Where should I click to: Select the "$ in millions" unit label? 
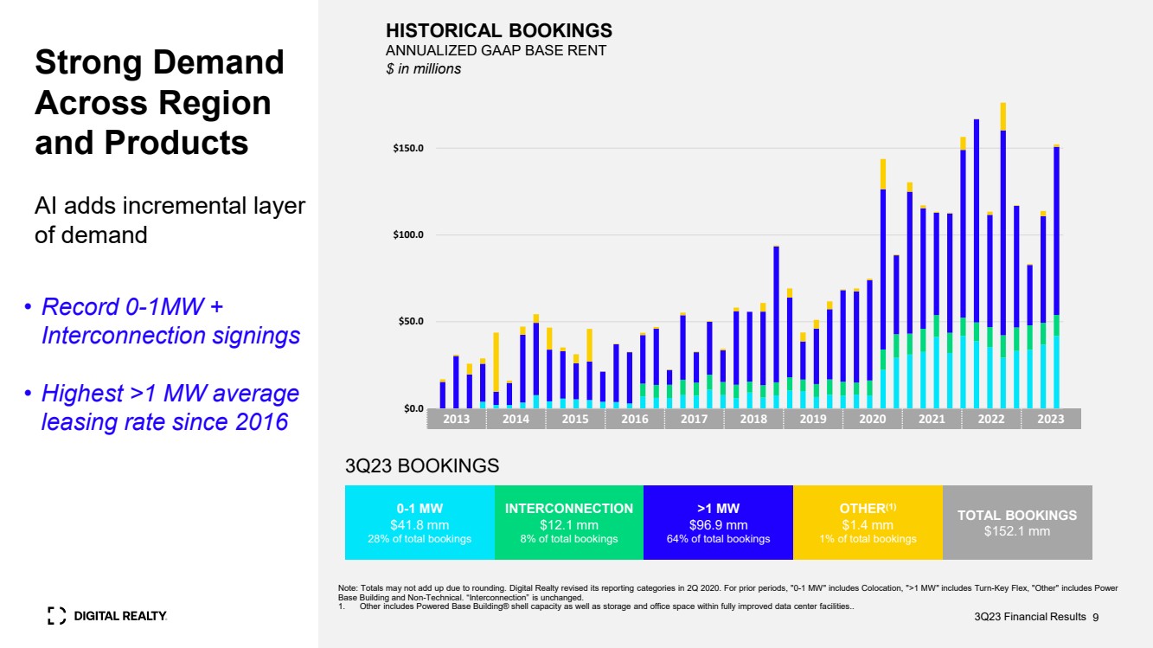click(x=423, y=69)
